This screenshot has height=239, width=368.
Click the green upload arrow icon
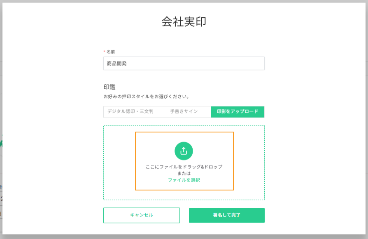(184, 151)
